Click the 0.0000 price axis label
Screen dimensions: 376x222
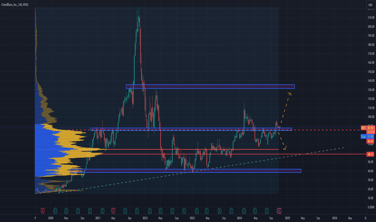click(371, 207)
